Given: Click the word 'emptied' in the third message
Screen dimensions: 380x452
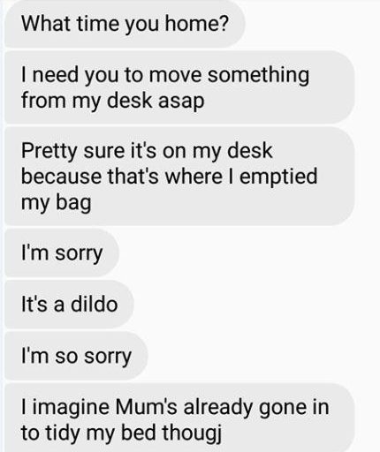Looking at the screenshot, I should pos(278,177).
